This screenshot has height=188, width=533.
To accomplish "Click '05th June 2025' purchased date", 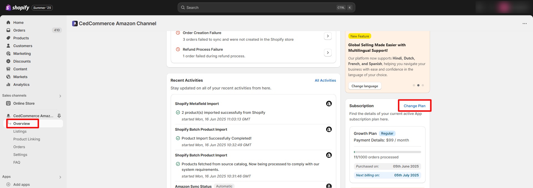I will click(406, 166).
